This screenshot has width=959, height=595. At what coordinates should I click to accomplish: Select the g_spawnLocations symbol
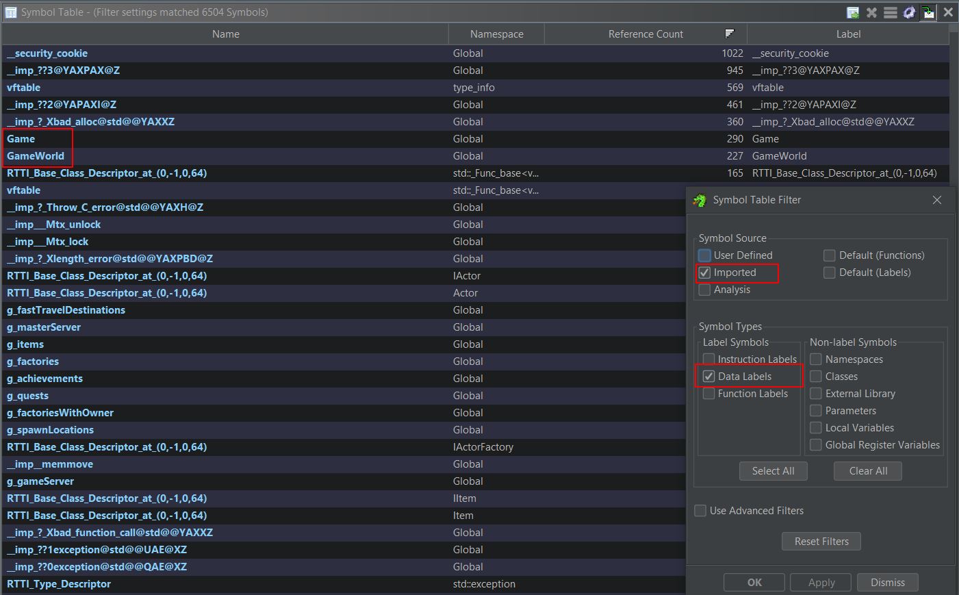tap(50, 430)
